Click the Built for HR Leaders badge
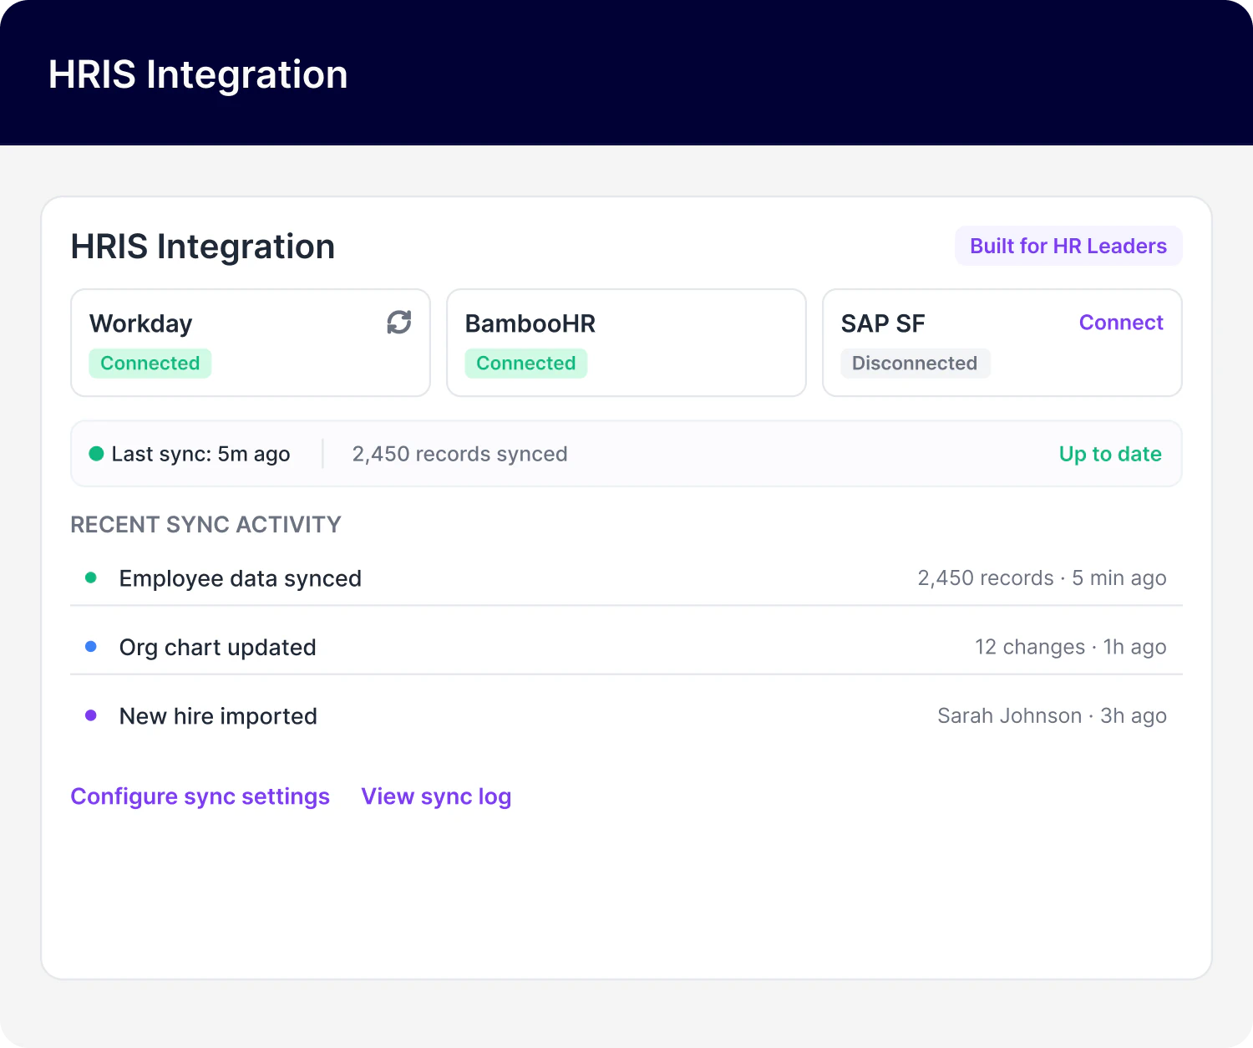 pyautogui.click(x=1068, y=246)
